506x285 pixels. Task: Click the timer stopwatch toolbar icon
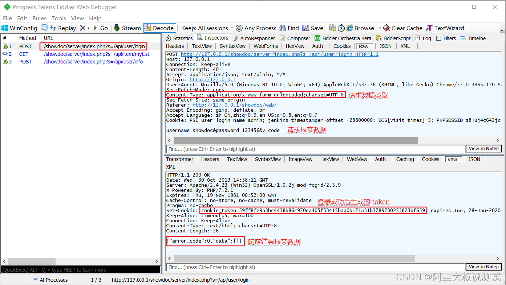click(x=341, y=28)
